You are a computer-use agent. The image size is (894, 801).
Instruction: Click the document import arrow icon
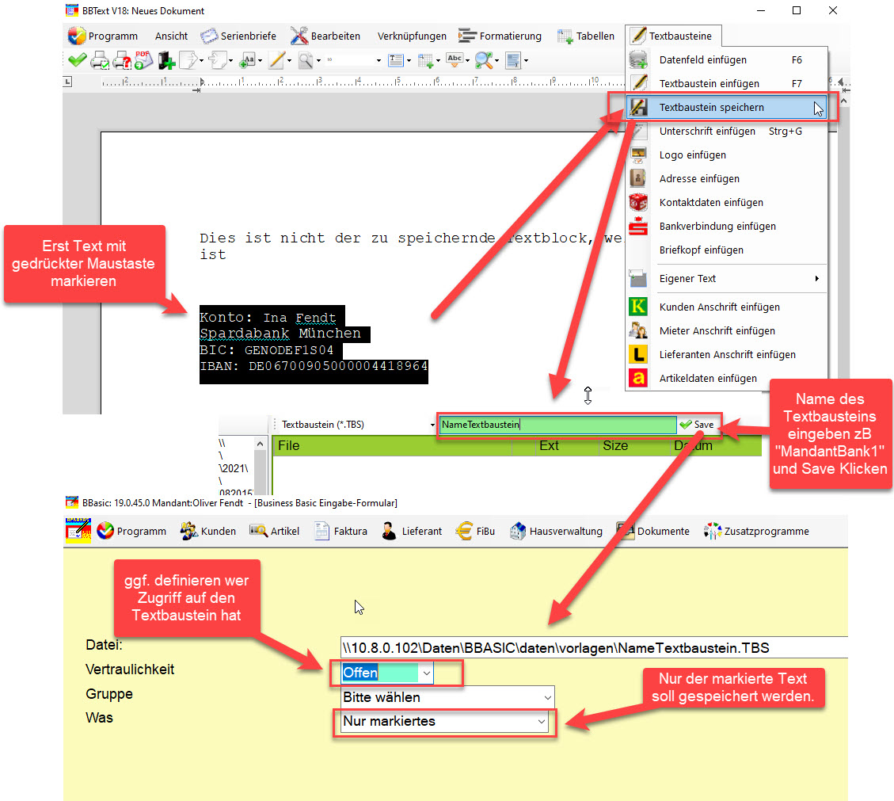217,60
